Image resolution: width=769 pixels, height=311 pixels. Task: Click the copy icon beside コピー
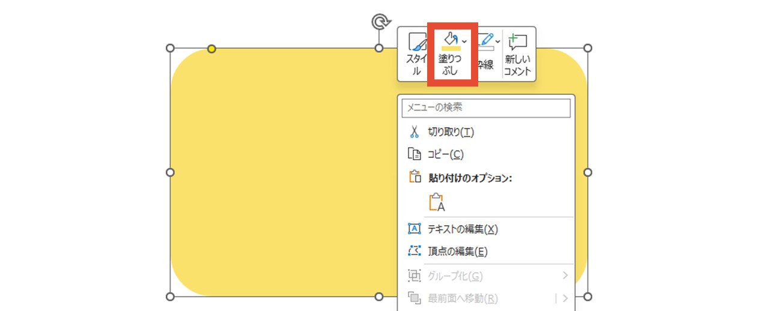[415, 154]
